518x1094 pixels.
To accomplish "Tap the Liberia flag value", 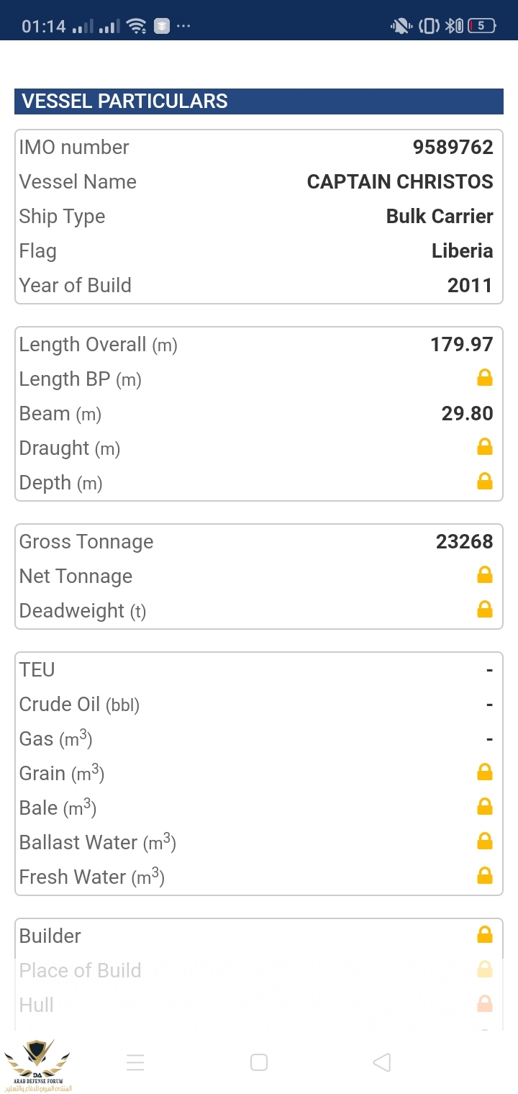I will [462, 251].
